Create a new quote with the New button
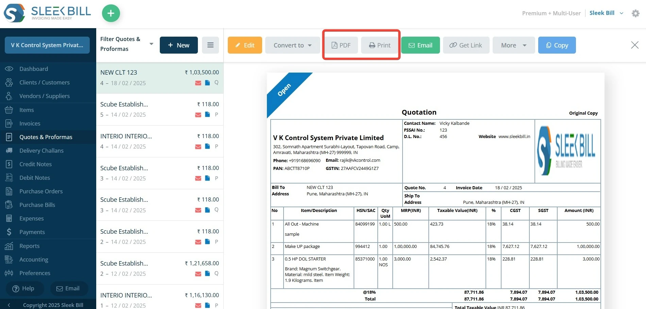 (x=179, y=45)
